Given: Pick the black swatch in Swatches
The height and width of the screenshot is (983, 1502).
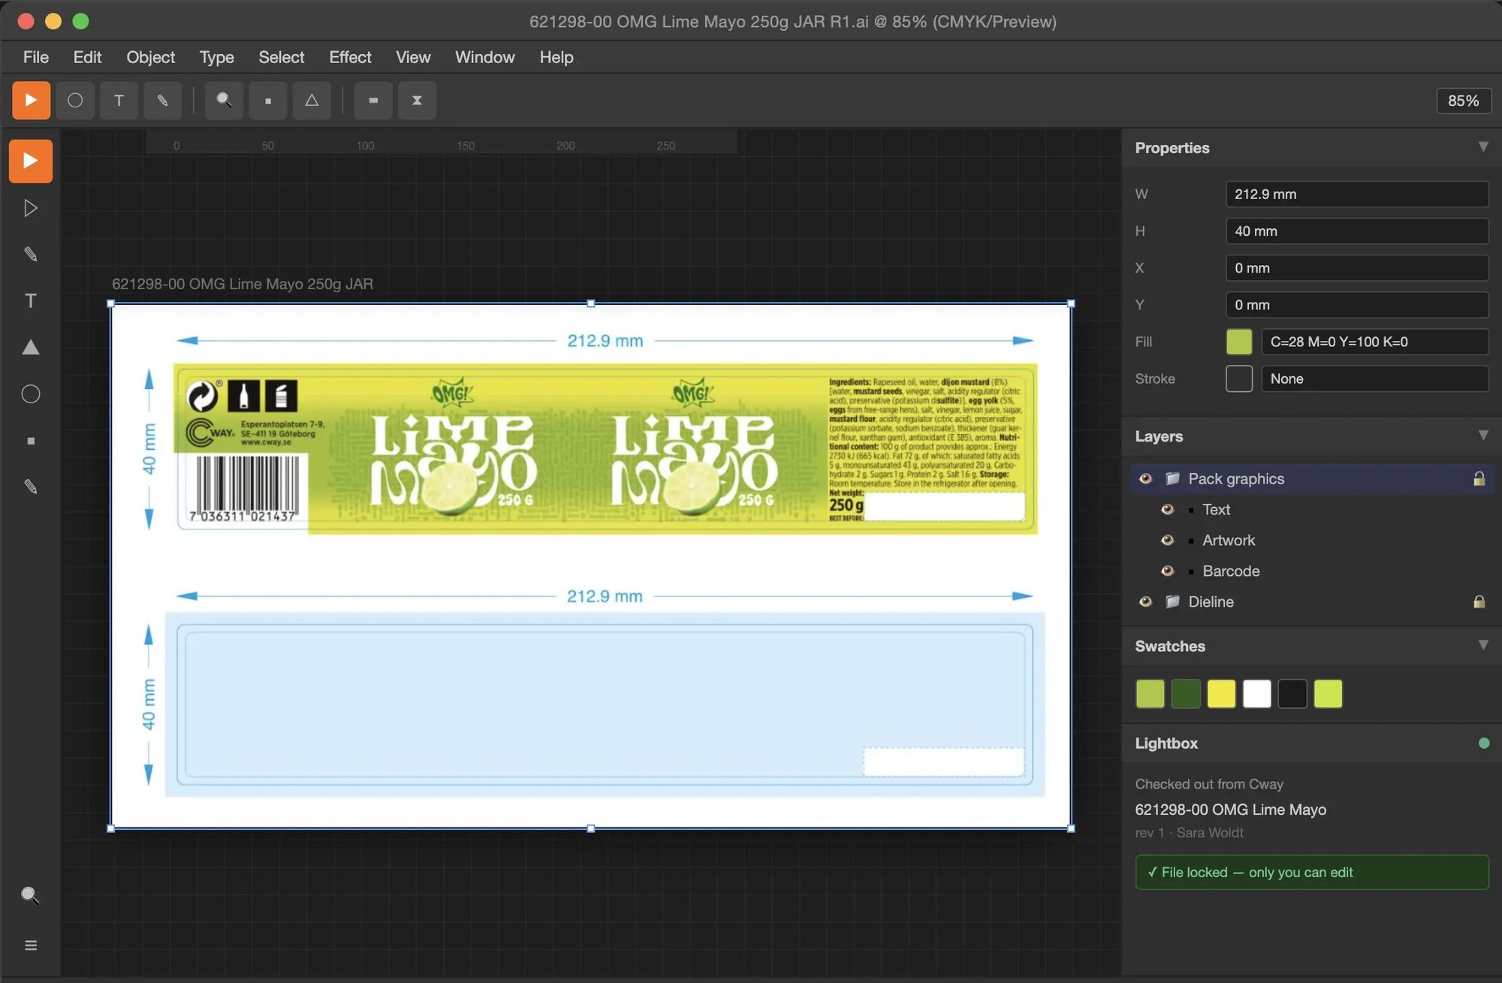Looking at the screenshot, I should point(1292,694).
